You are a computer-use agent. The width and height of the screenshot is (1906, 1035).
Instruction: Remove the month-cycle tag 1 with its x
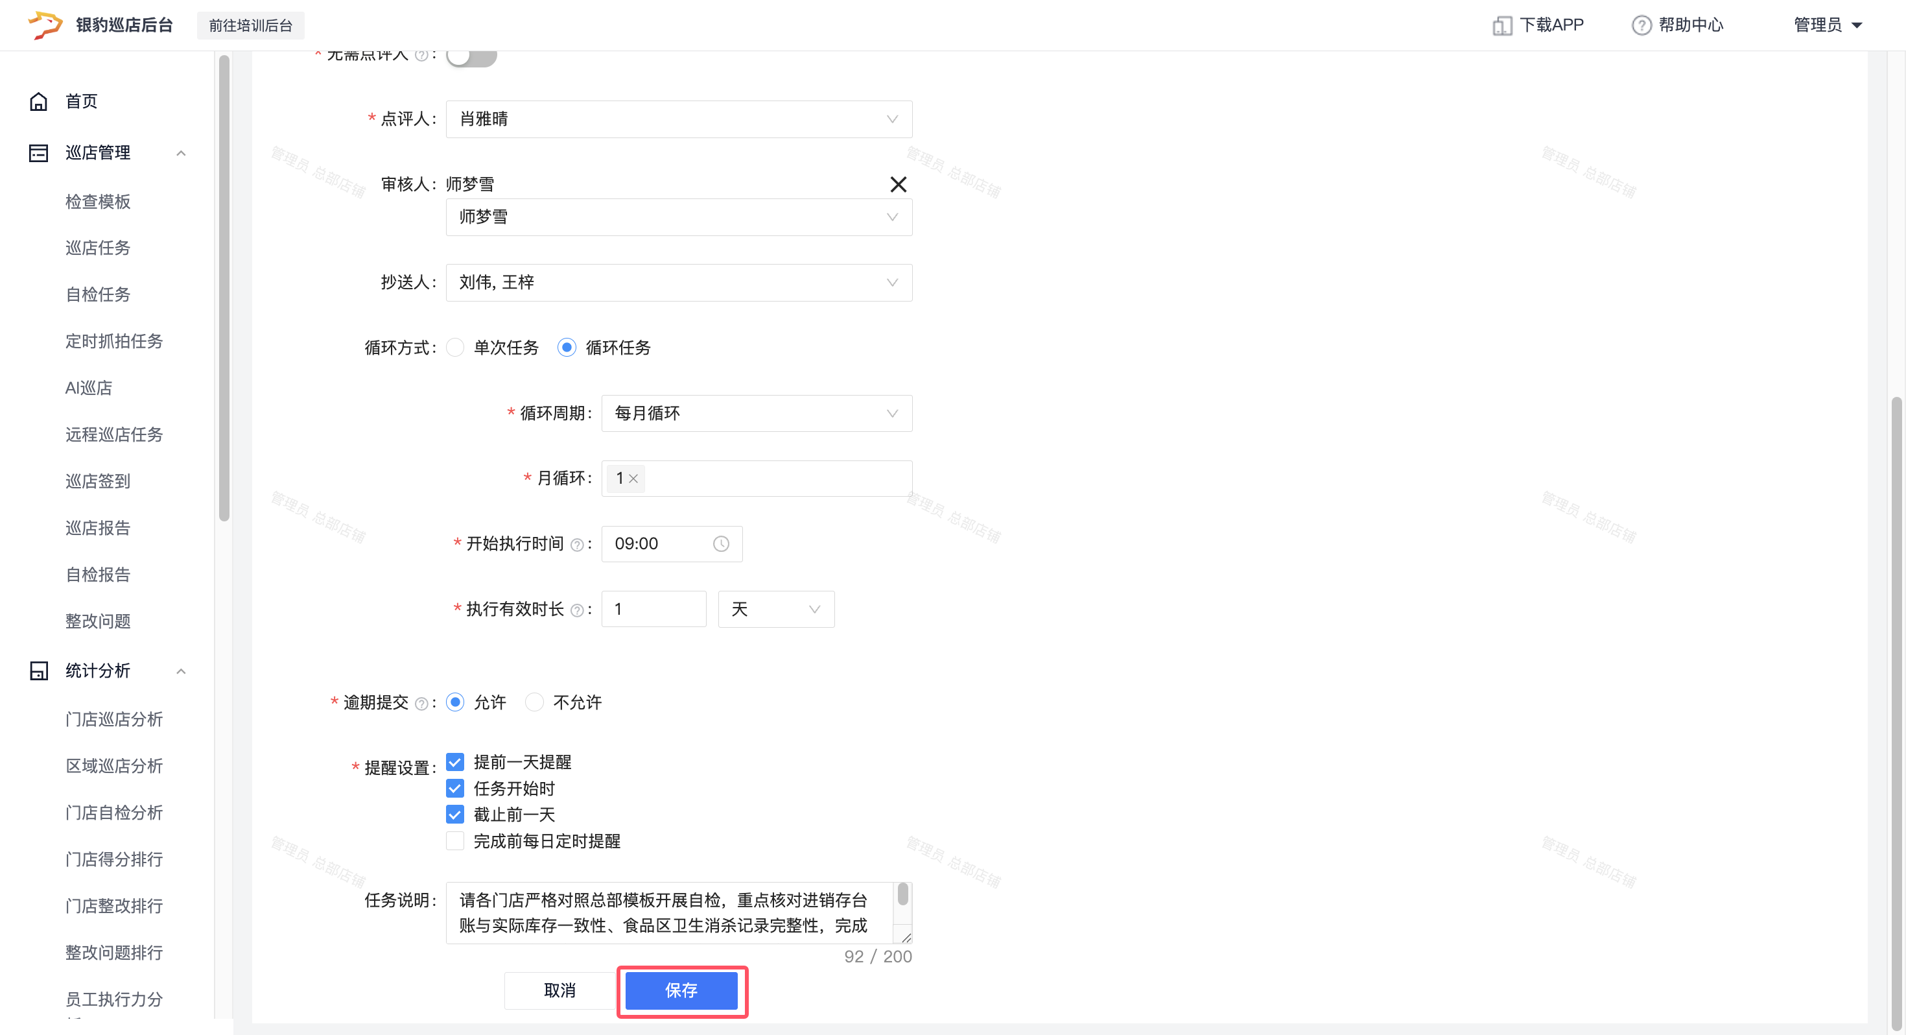coord(633,479)
